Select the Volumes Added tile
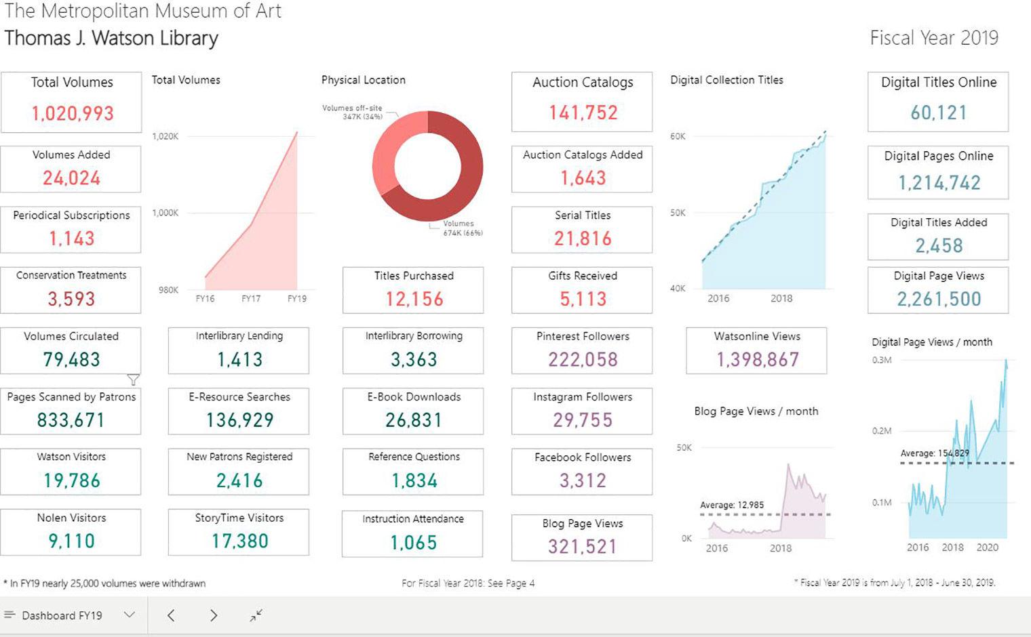Screen dimensions: 1031x637 tap(71, 168)
